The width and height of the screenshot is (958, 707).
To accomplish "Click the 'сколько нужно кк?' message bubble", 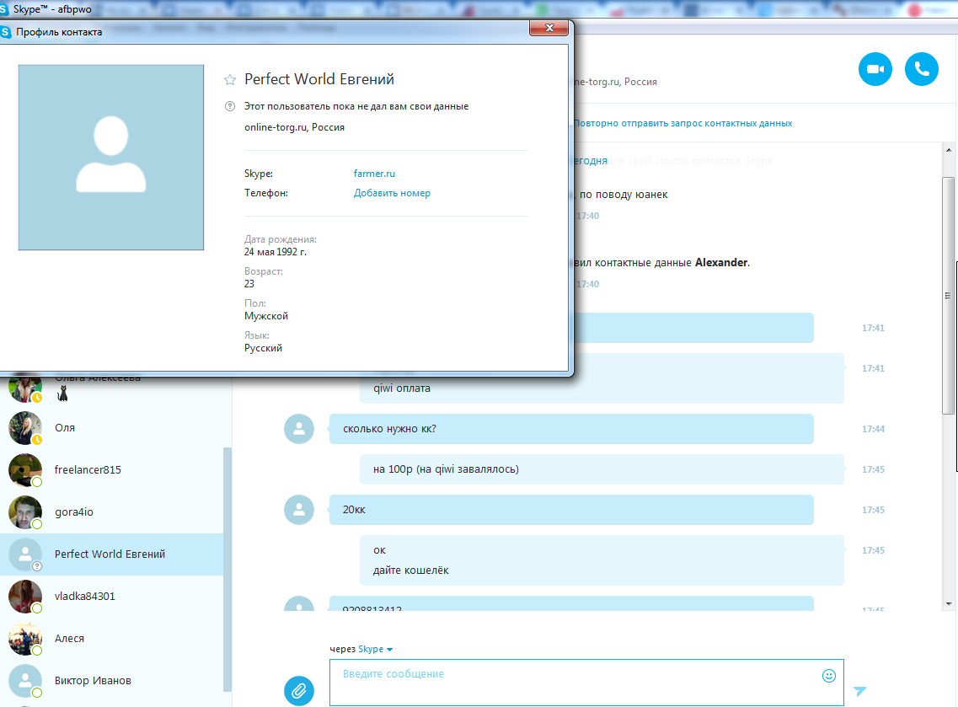I will (x=571, y=429).
